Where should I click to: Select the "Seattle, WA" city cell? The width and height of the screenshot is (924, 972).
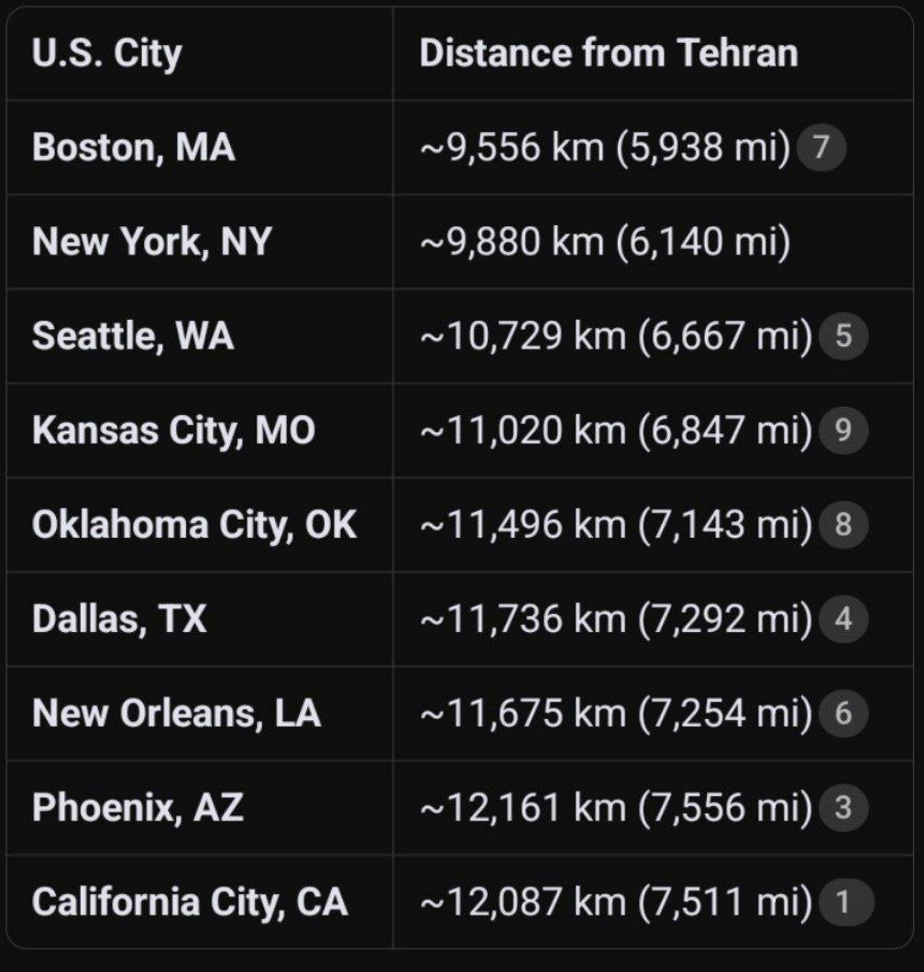click(133, 337)
